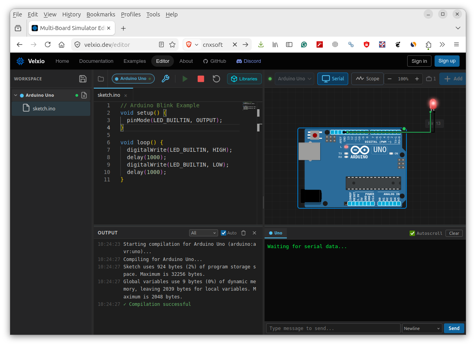Switch to the Uno serial tab
This screenshot has height=346, width=476.
(276, 233)
